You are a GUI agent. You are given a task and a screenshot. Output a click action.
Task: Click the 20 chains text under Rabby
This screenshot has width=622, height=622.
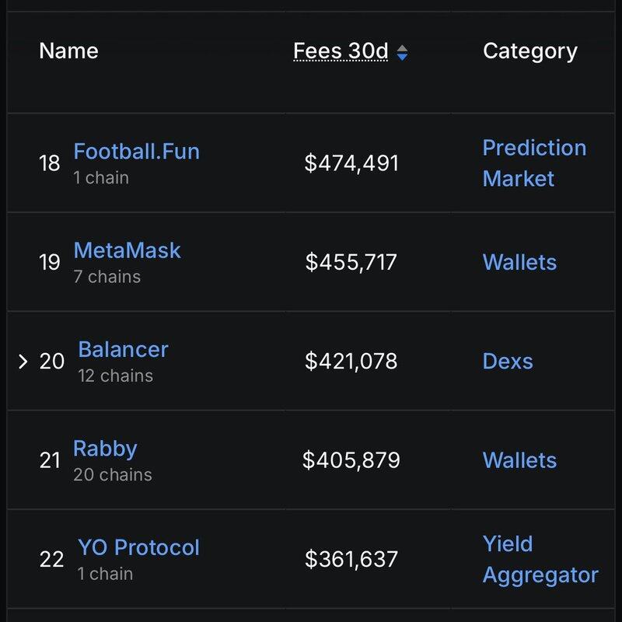pos(113,474)
